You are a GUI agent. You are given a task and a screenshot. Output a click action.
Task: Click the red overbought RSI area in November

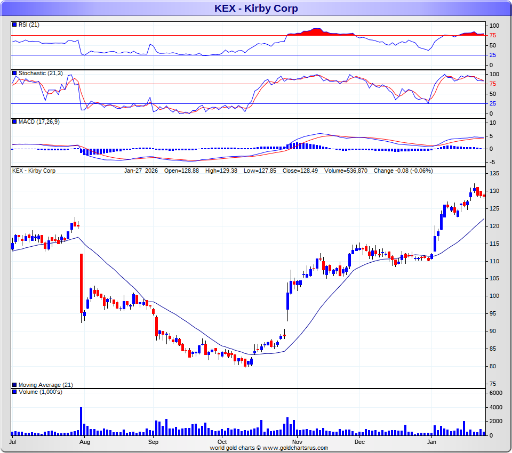click(321, 32)
